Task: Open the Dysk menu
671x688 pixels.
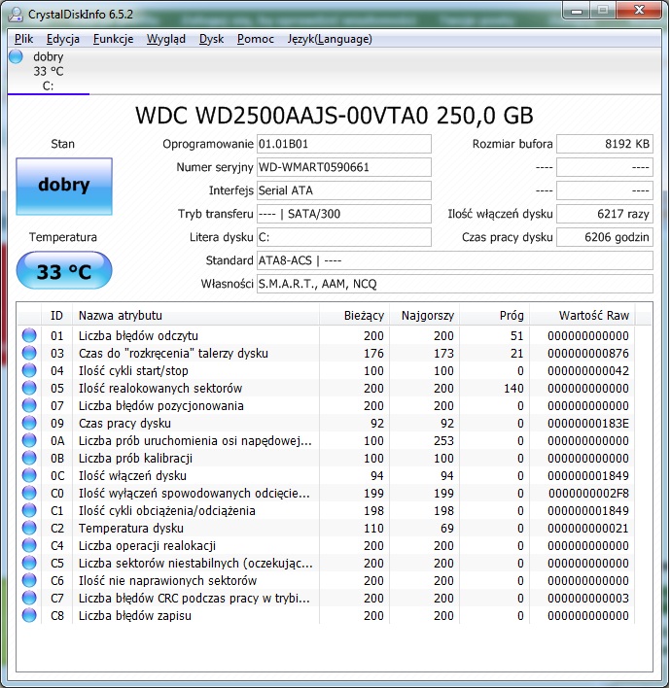Action: pyautogui.click(x=211, y=39)
